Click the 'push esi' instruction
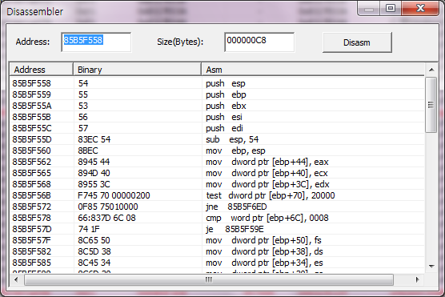 point(224,117)
